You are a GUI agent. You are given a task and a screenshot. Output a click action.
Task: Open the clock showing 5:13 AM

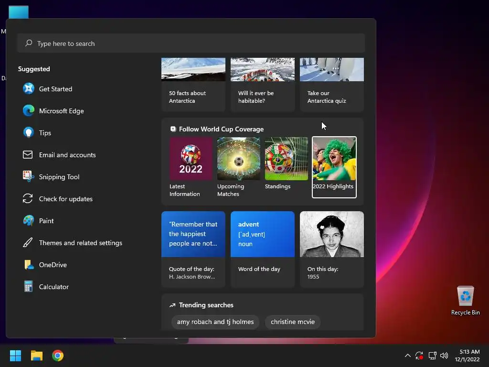pos(467,356)
